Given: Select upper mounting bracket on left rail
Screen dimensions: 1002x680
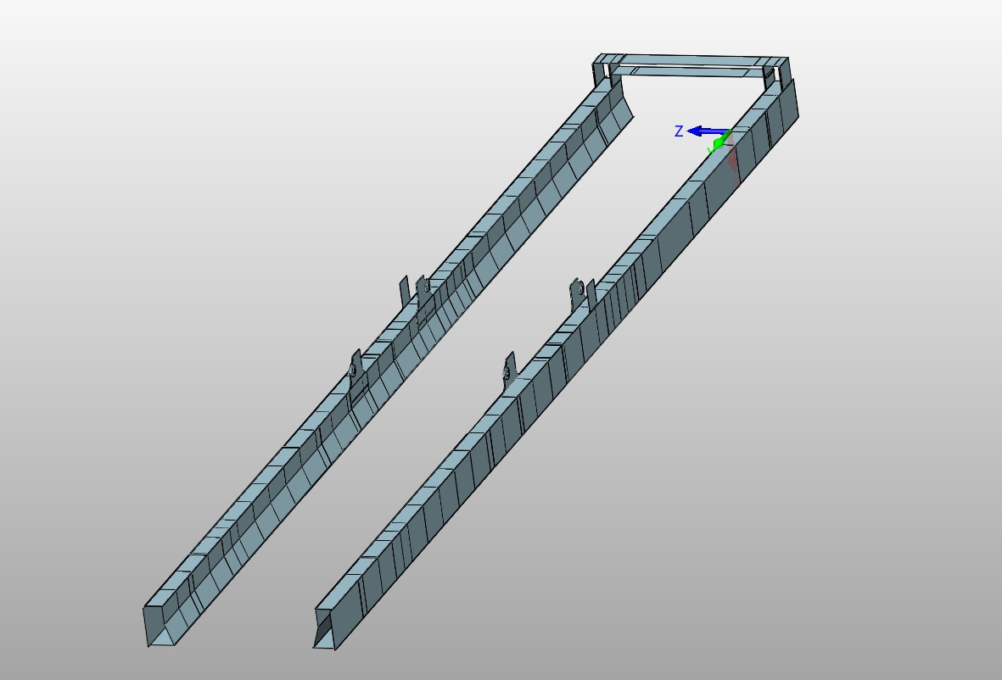Looking at the screenshot, I should (x=423, y=286).
